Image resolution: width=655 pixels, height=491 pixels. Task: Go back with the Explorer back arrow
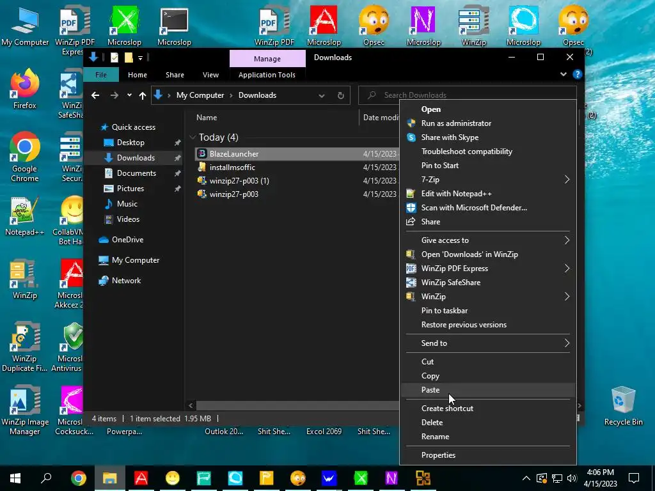tap(95, 96)
